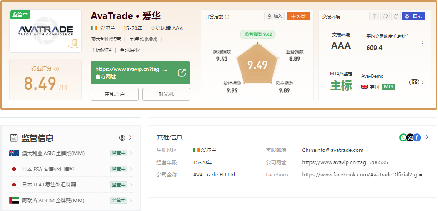Click the T font-size icon
438x211 pixels.
(x=374, y=16)
